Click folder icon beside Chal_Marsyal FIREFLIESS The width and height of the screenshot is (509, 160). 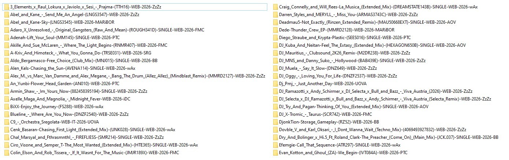(x=6, y=137)
